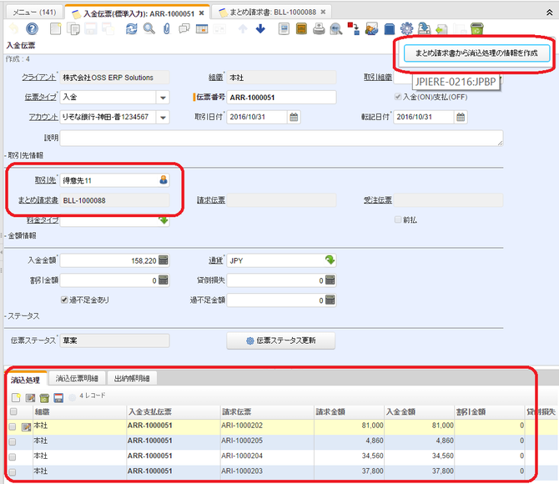Go to the detail record with the blue down arrow
The width and height of the screenshot is (559, 484).
[x=260, y=29]
